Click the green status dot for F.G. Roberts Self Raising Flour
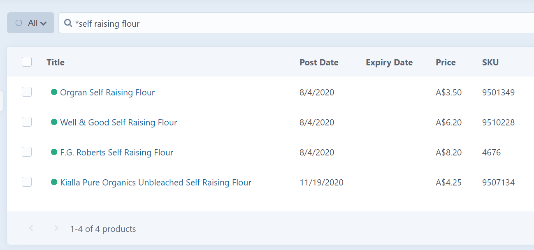 (53, 152)
